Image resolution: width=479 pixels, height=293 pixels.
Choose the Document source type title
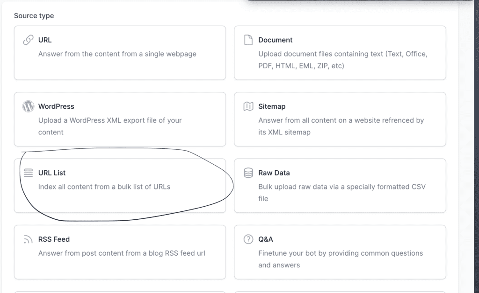coord(275,40)
